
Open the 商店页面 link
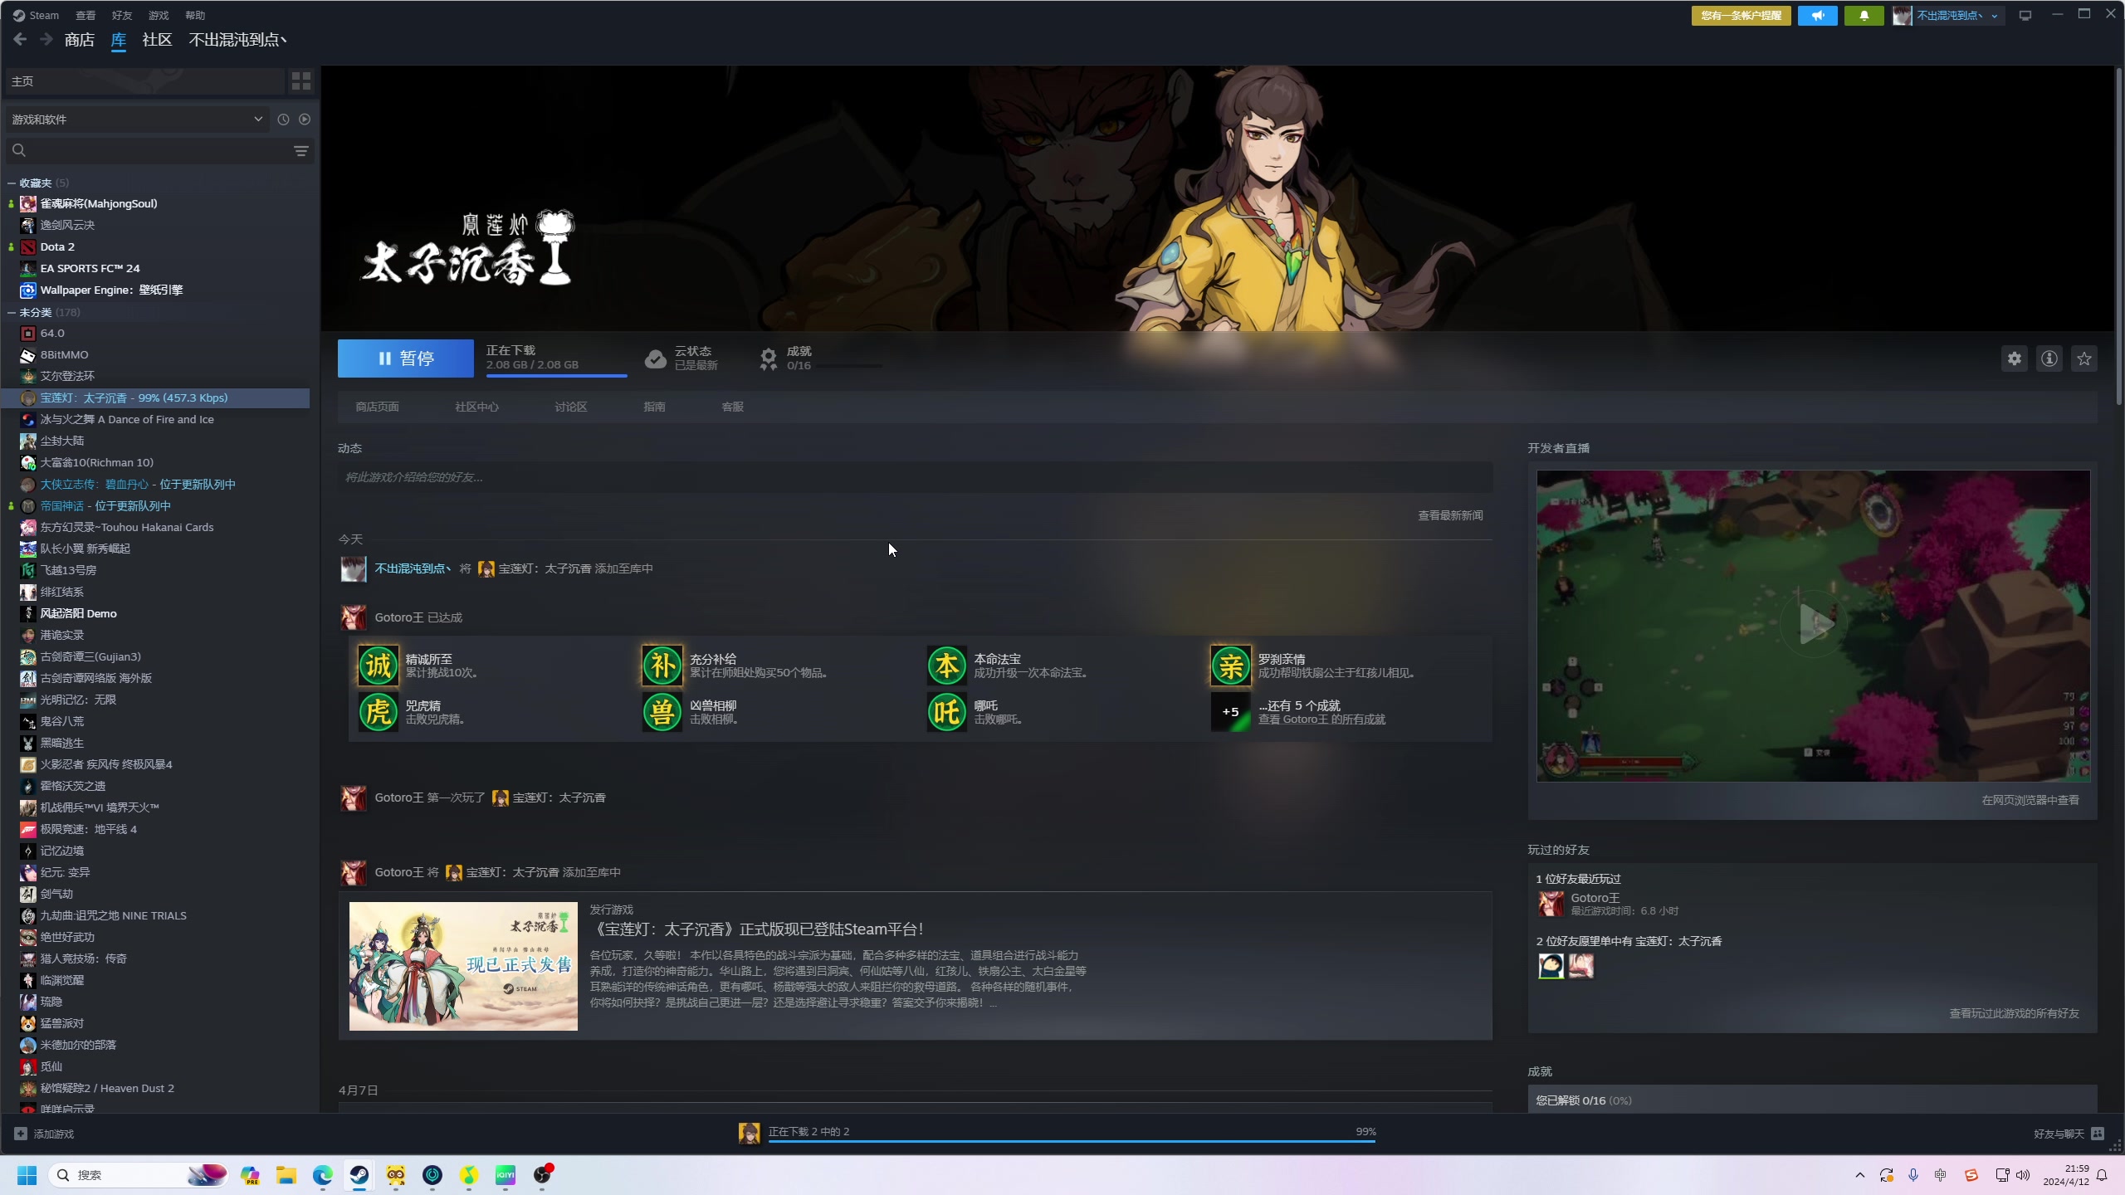(x=378, y=407)
